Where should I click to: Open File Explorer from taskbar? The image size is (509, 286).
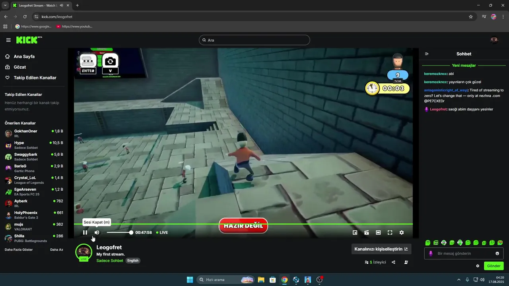click(x=261, y=280)
